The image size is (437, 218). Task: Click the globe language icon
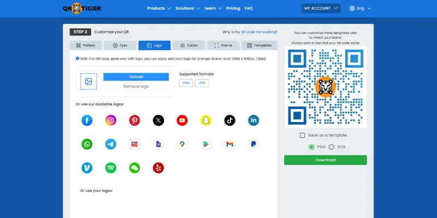pyautogui.click(x=352, y=8)
